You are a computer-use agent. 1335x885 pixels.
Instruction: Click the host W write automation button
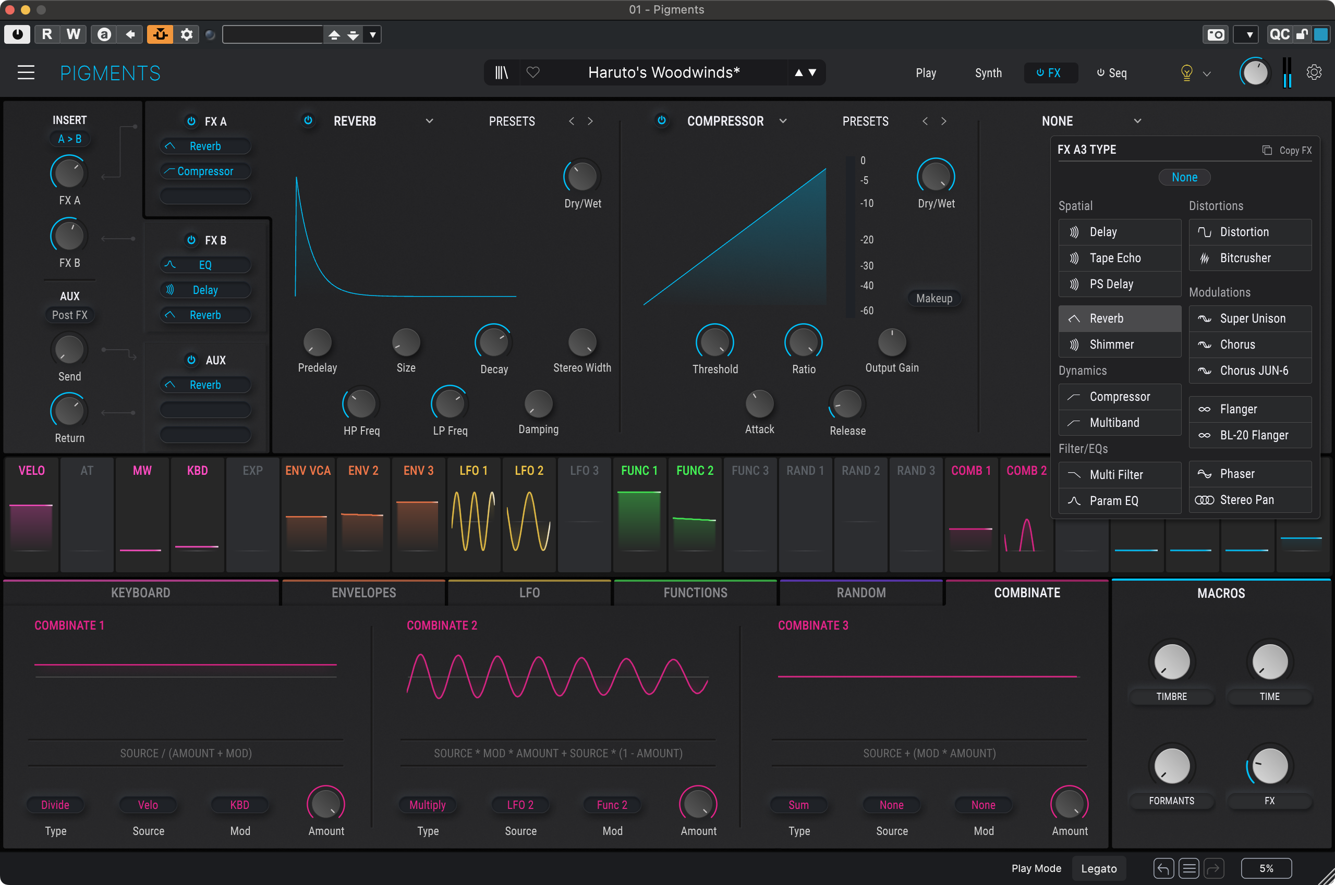click(x=73, y=34)
